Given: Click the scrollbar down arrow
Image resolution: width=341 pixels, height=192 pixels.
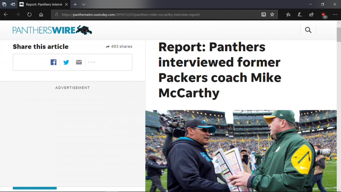Looking at the screenshot, I should point(339,190).
